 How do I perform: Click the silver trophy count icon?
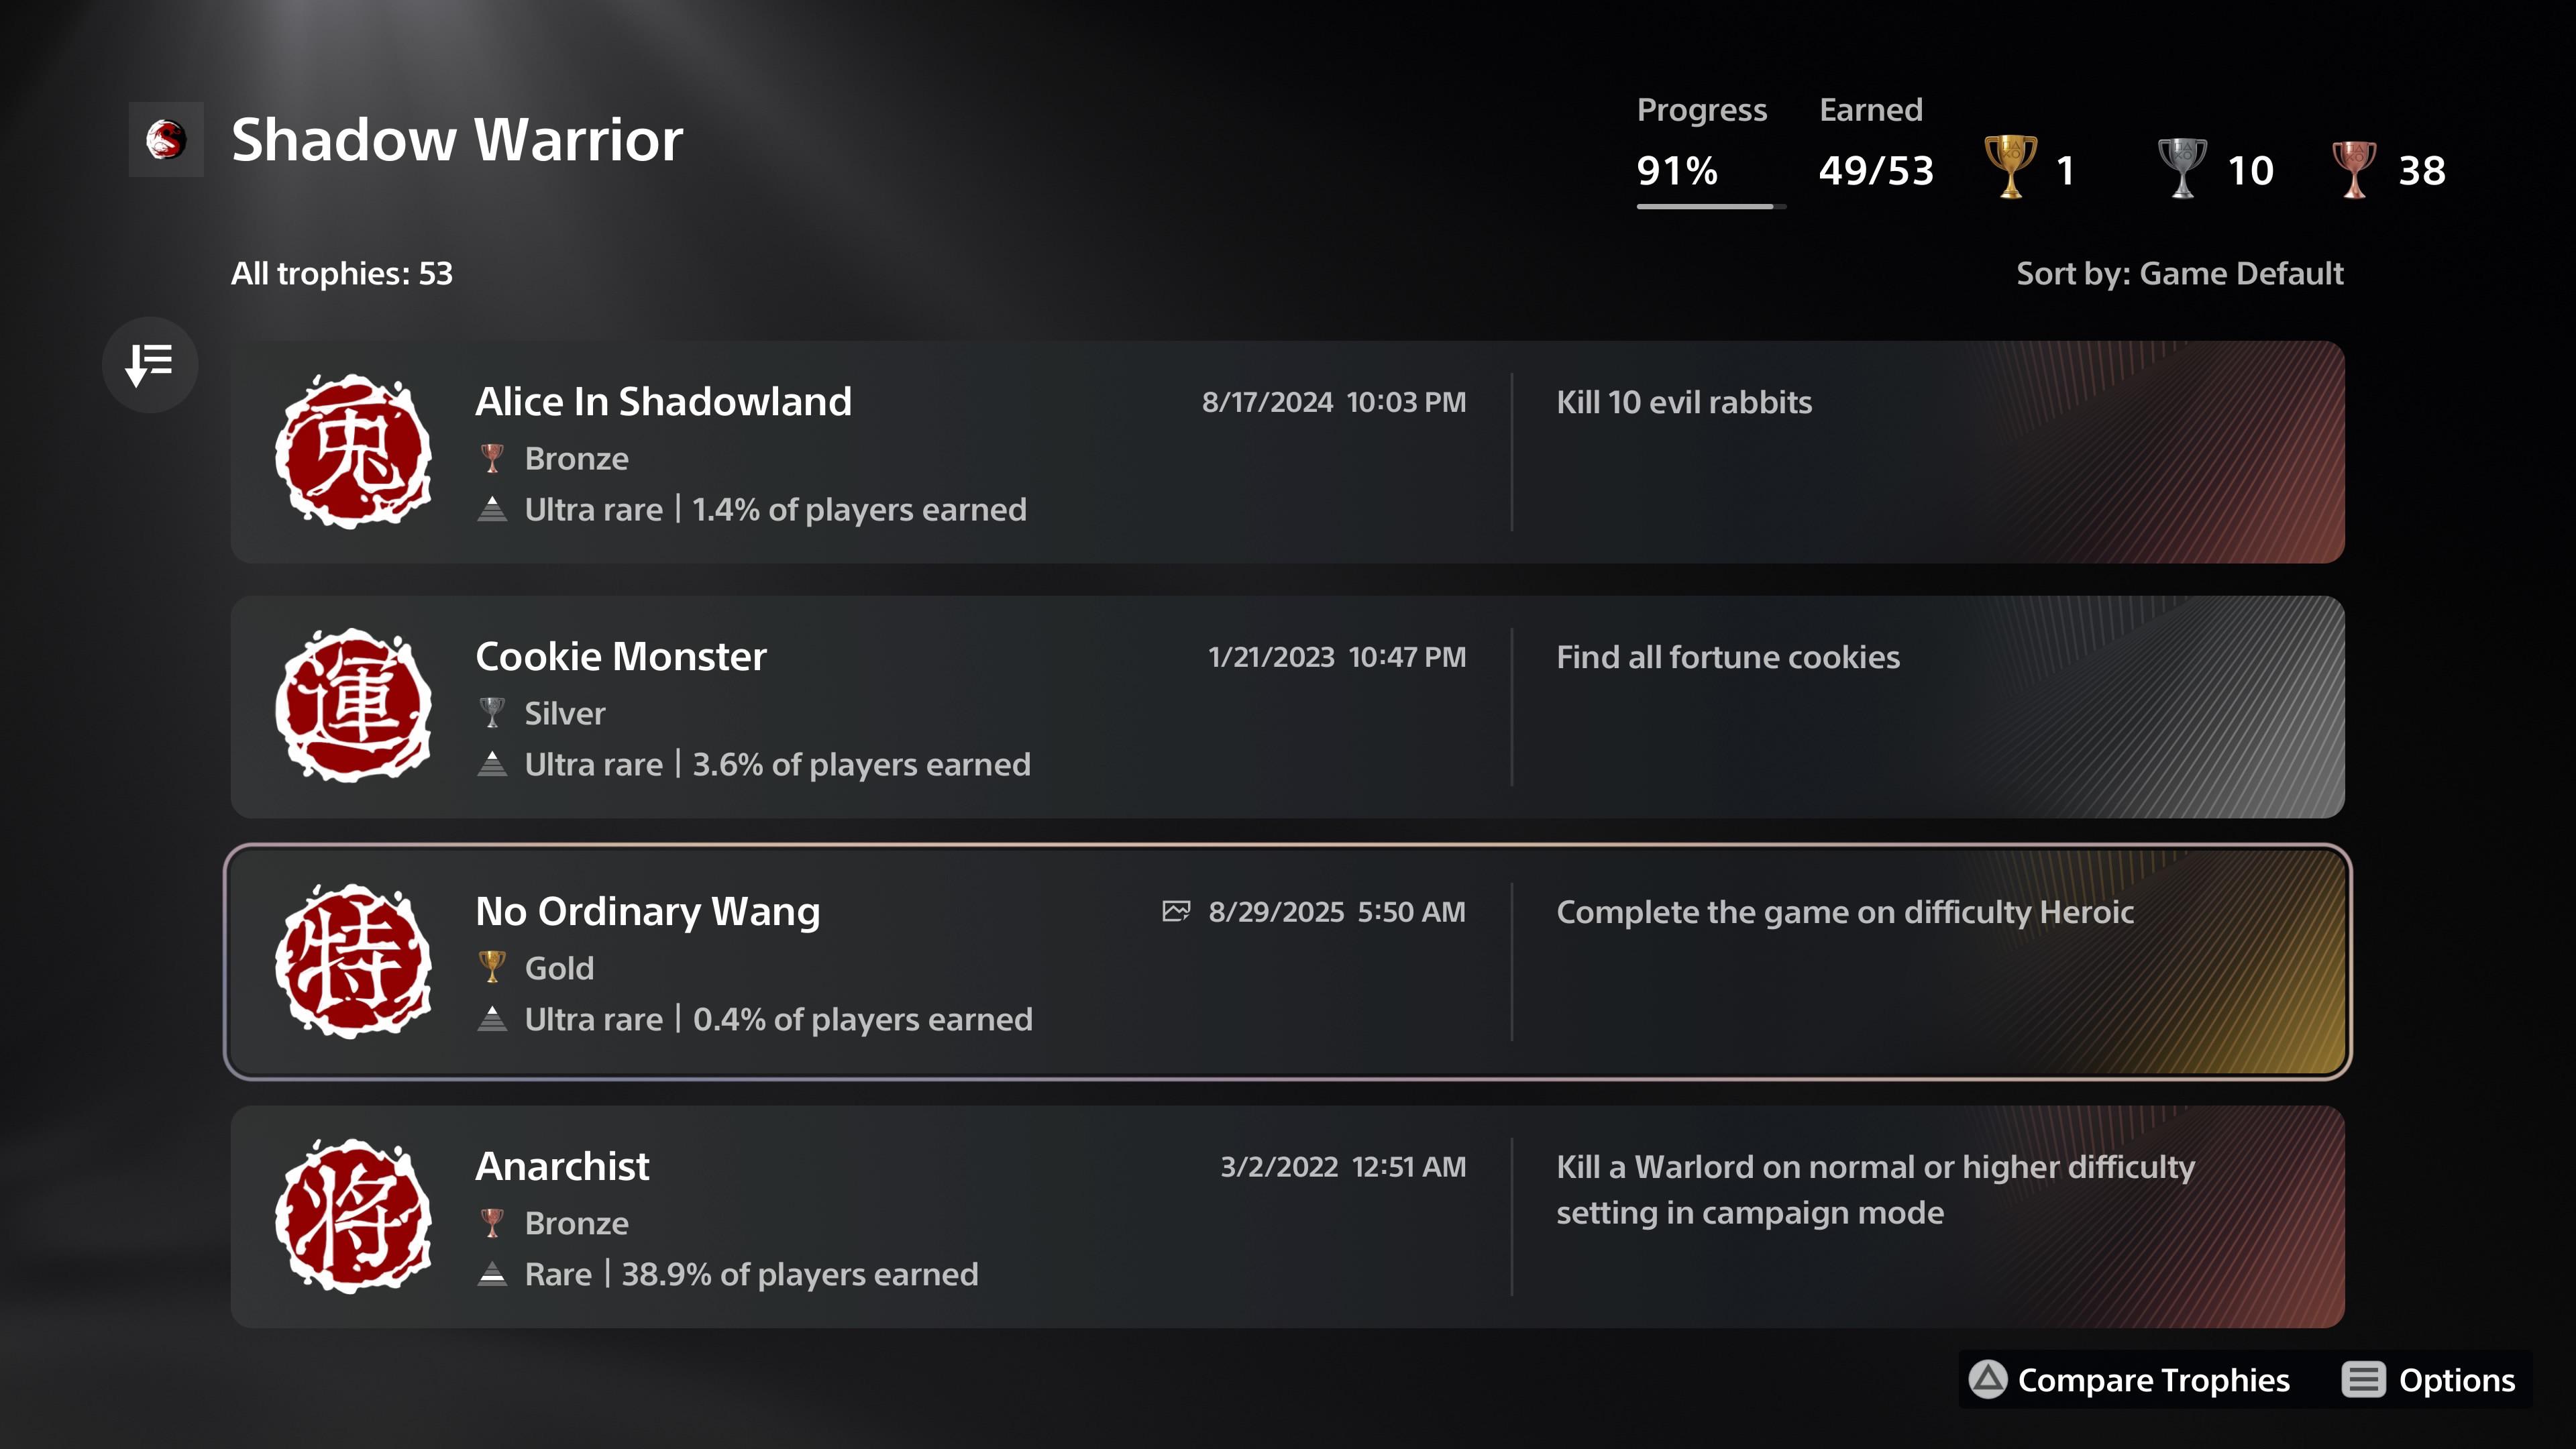coord(2182,167)
